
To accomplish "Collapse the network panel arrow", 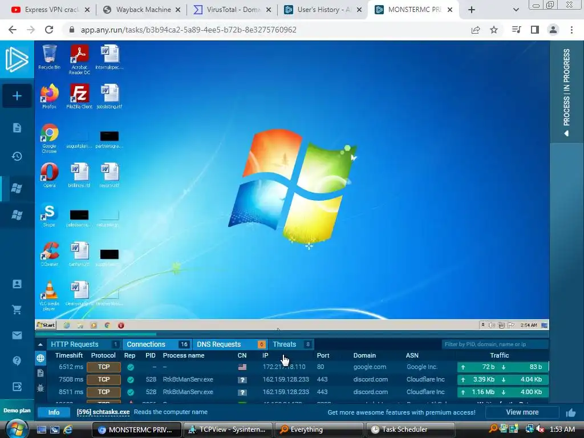I will (40, 344).
